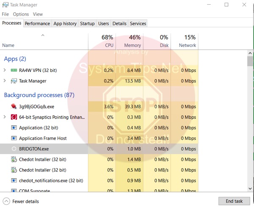This screenshot has width=254, height=207.
Task: Click the Task Manager title bar icon
Action: [5, 5]
